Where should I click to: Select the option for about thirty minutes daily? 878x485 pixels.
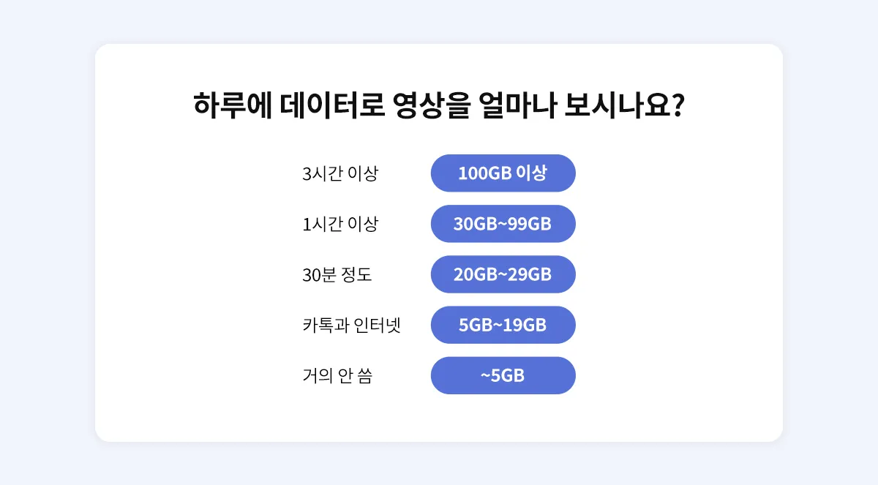[x=503, y=274]
